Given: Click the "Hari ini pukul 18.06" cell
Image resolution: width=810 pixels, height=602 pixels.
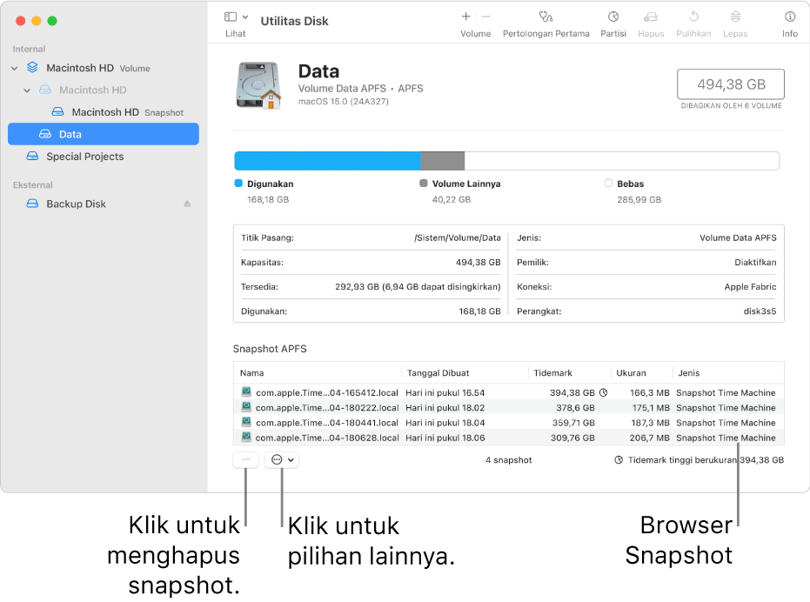Looking at the screenshot, I should (445, 438).
